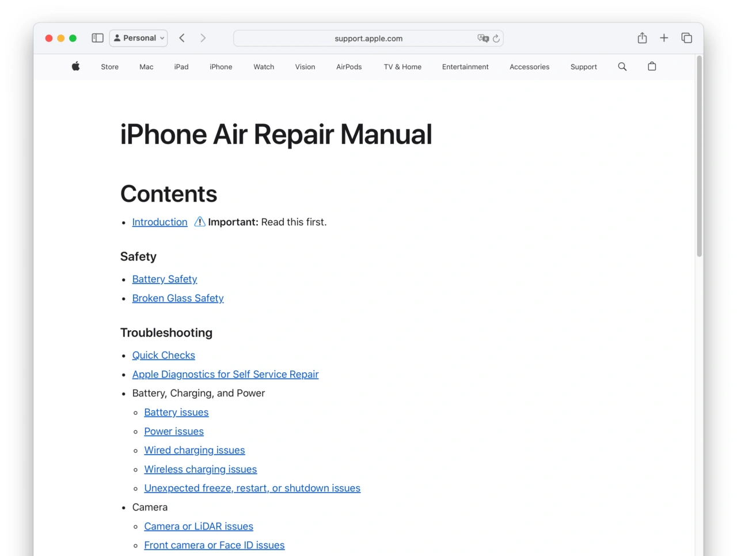Click the Share icon in Safari's toolbar
Viewport: 737px width, 556px height.
(642, 37)
